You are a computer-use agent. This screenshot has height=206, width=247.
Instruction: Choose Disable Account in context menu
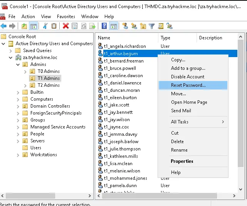pos(193,77)
